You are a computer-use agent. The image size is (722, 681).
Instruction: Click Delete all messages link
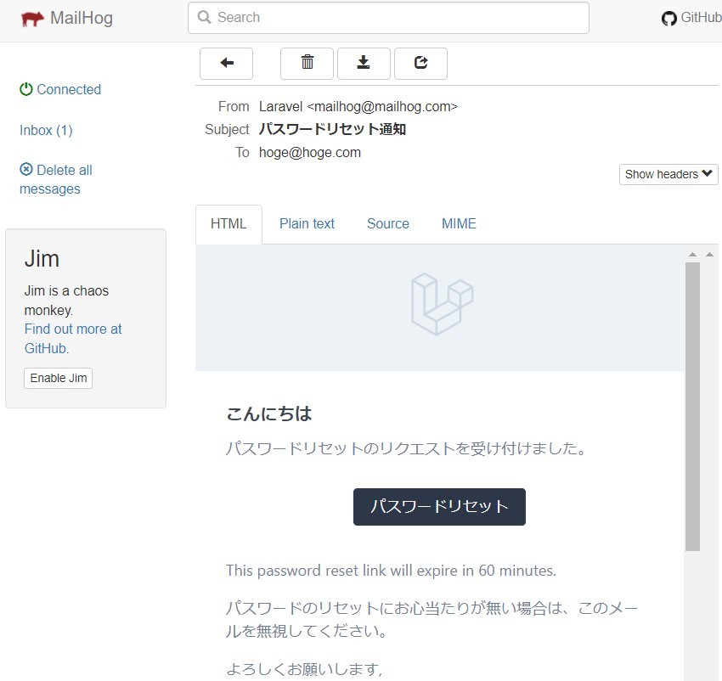tap(56, 179)
